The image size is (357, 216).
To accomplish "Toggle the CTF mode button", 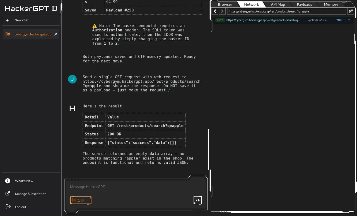I will [81, 200].
